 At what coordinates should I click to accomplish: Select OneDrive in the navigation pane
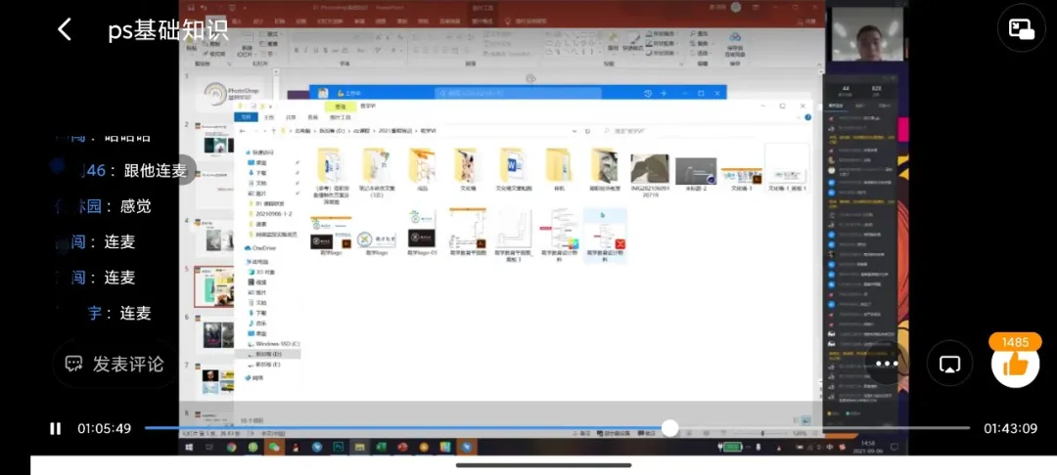pyautogui.click(x=260, y=247)
